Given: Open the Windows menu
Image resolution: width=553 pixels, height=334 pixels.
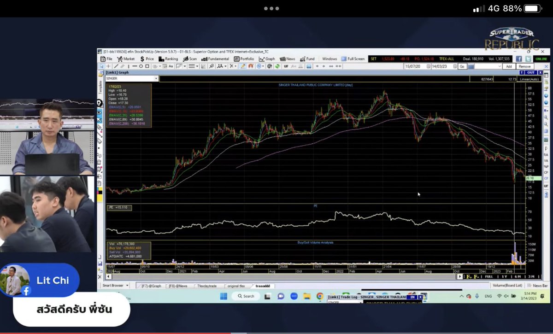Looking at the screenshot, I should pyautogui.click(x=329, y=59).
